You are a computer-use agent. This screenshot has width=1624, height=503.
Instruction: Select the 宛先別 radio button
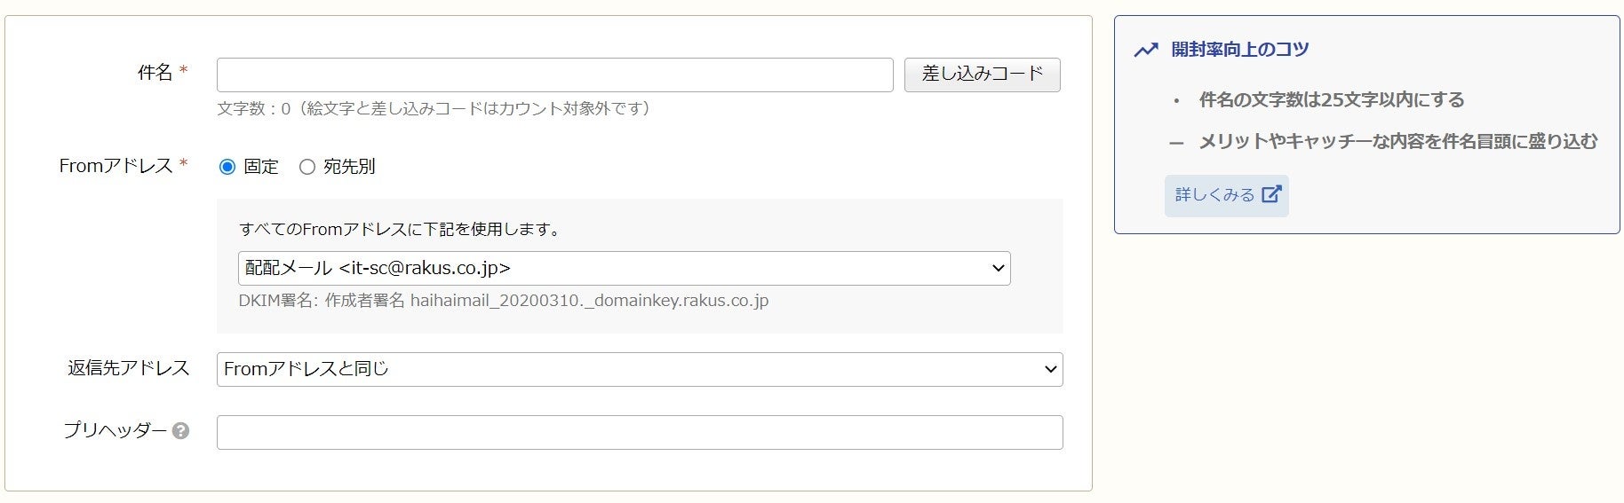[307, 167]
